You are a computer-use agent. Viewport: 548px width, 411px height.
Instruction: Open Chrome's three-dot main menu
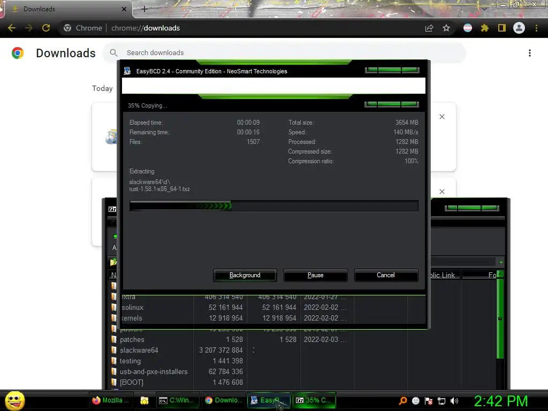click(536, 28)
